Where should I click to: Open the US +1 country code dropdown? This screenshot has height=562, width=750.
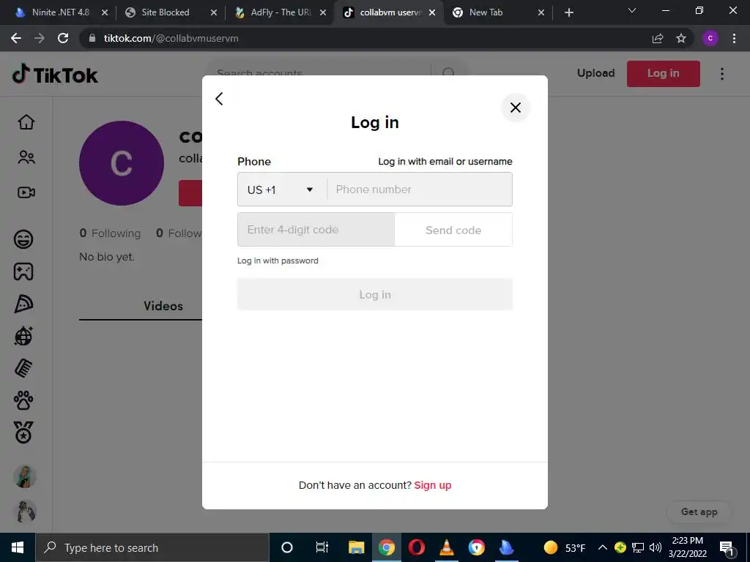click(282, 190)
